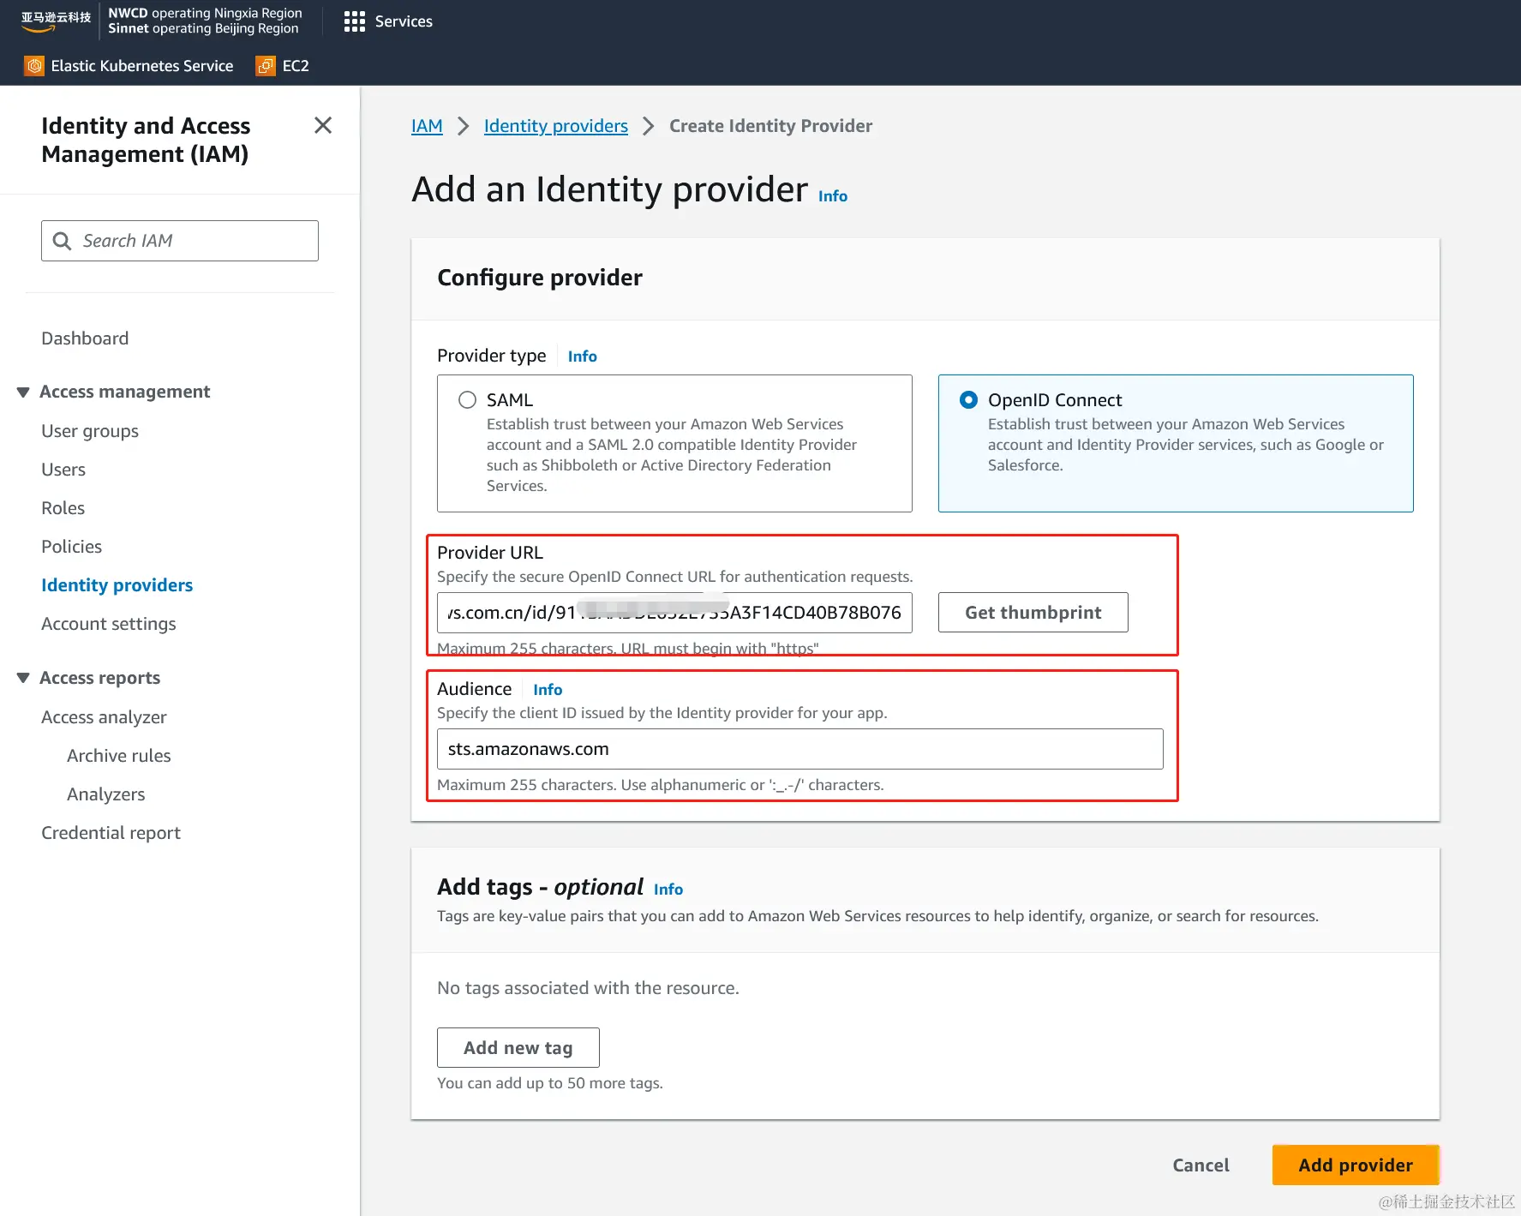
Task: Click the Configure provider heading
Action: (540, 278)
